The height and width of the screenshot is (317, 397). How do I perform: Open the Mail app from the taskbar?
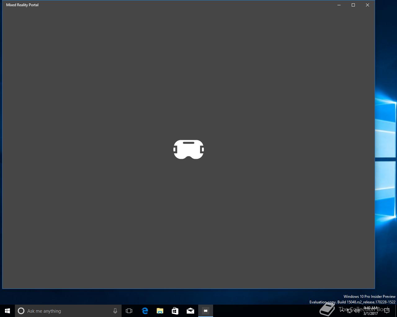(190, 311)
